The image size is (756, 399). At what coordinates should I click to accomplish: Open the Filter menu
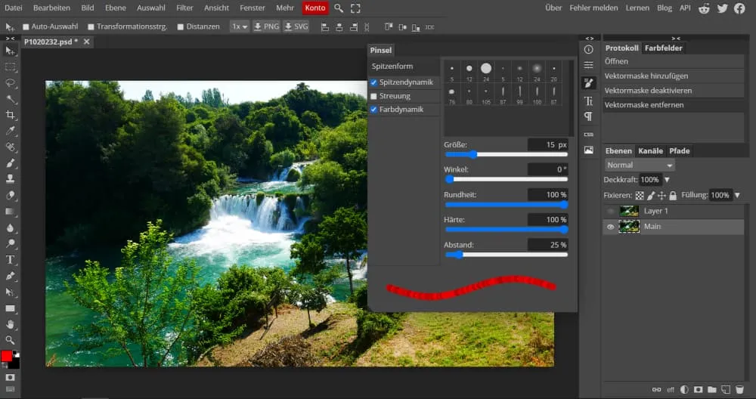click(x=184, y=8)
